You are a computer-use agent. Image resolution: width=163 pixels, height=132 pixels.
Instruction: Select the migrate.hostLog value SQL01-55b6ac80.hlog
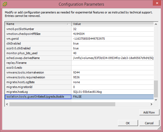(x=112, y=92)
